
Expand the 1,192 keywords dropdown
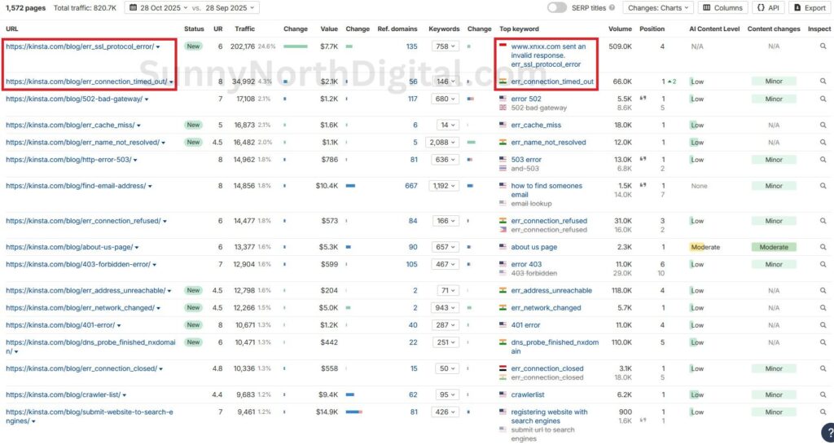coord(444,186)
